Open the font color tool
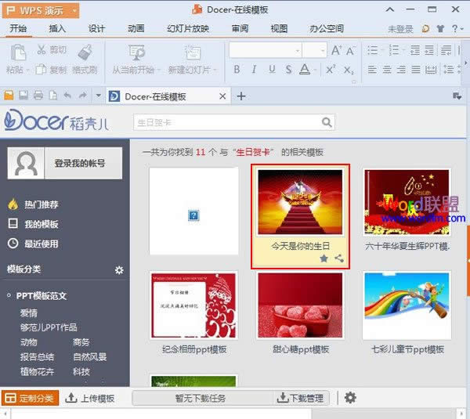This screenshot has width=470, height=419. [305, 70]
